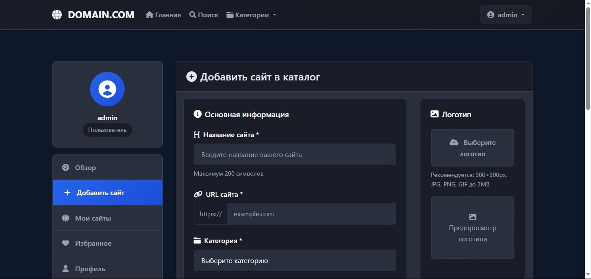
Task: Open the Категории dropdown in navbar
Action: (x=251, y=15)
